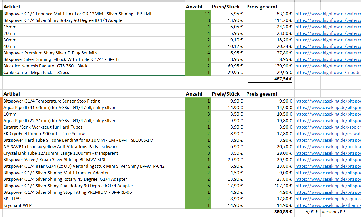The image size is (361, 217).
Task: Select cell 'Crystal Link Tube 12/10mm'
Action: click(94, 153)
